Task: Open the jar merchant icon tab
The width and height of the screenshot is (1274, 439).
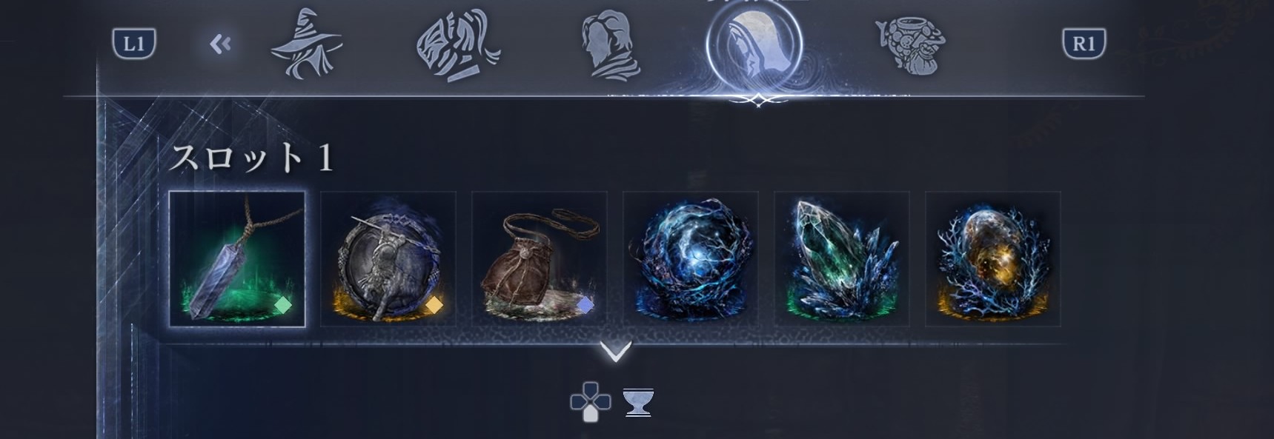Action: [x=911, y=44]
